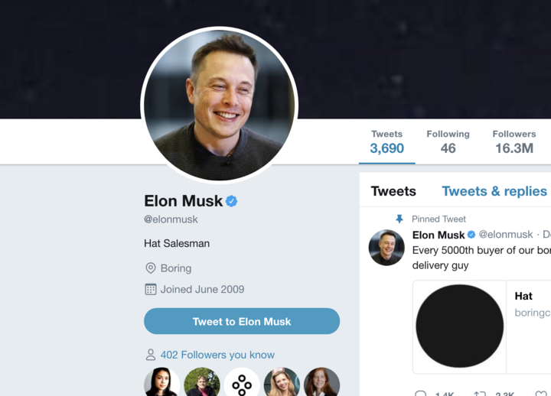Click the verified badge in the pinned tweet
551x396 pixels.
(x=471, y=235)
